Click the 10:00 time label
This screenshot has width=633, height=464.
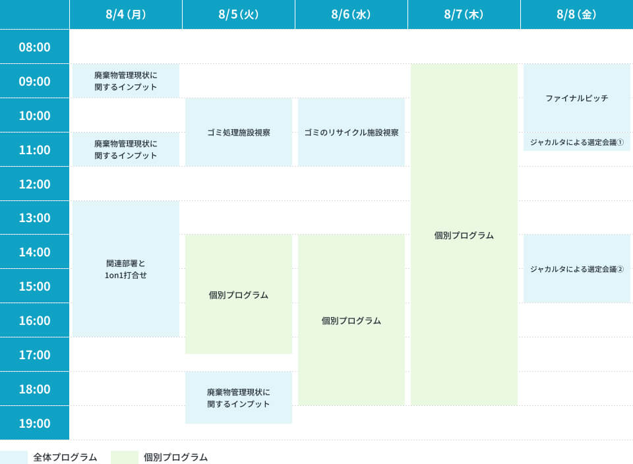(34, 115)
